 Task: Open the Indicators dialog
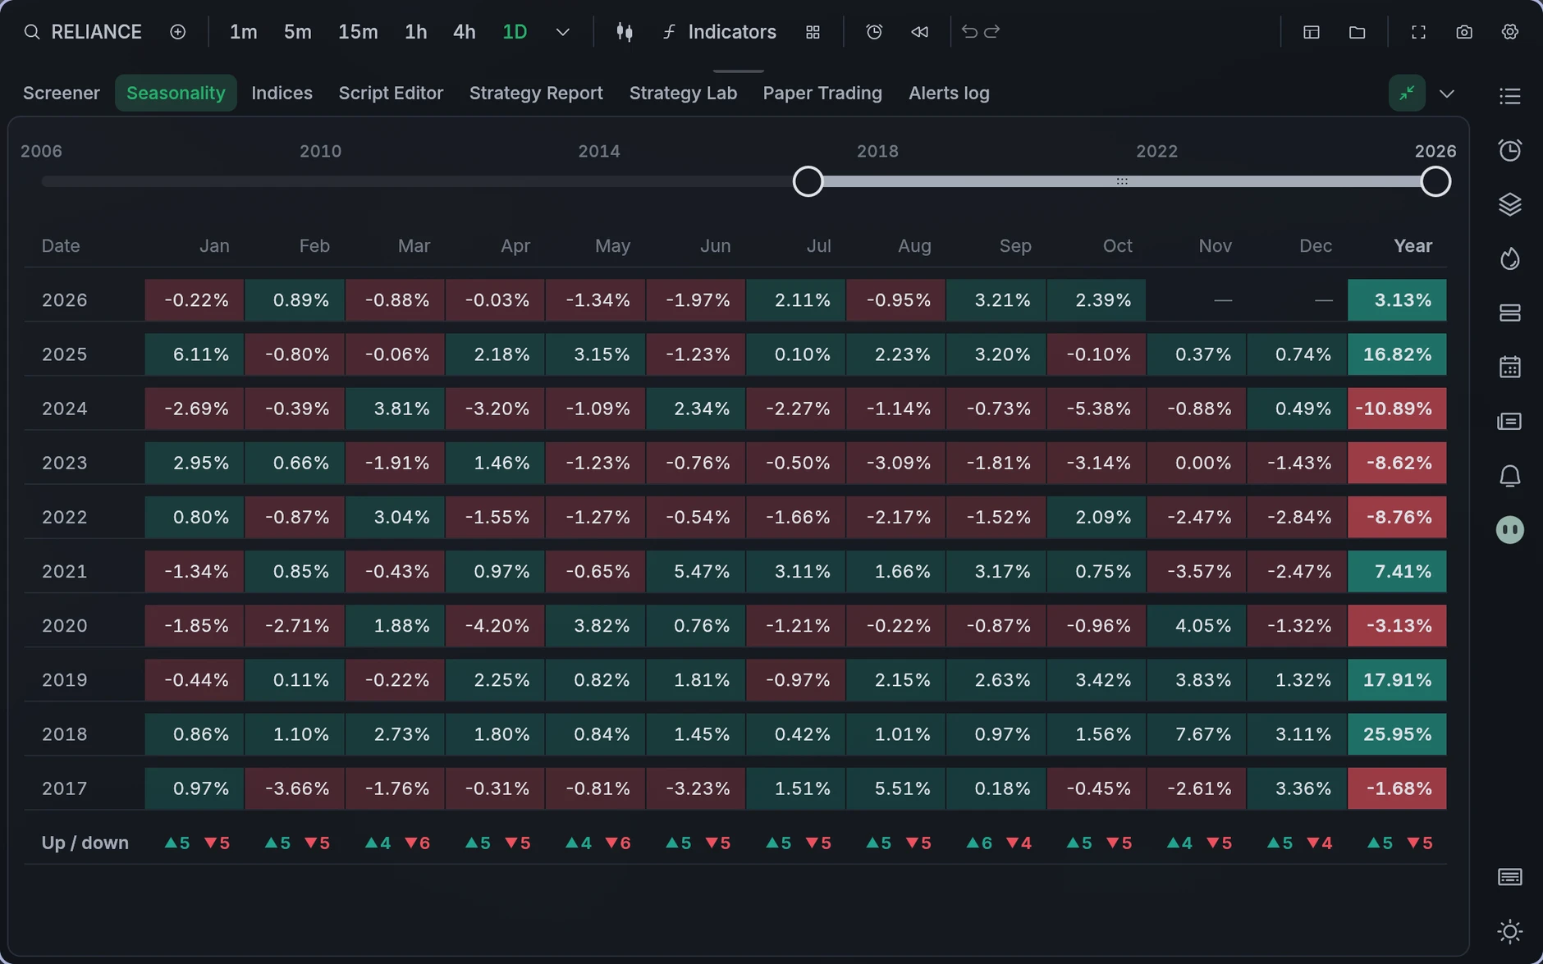pyautogui.click(x=719, y=32)
